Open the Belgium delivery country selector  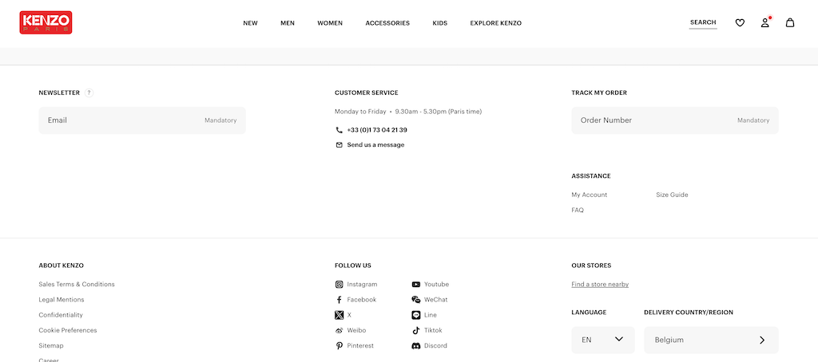[x=711, y=340]
